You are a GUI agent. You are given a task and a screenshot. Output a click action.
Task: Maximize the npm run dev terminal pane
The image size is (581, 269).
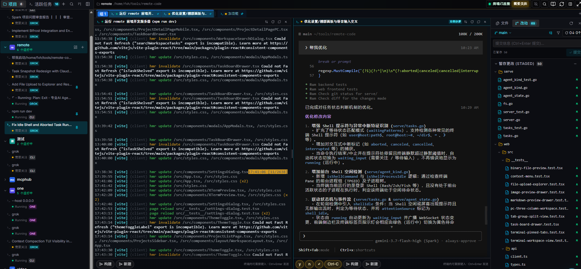pos(279,22)
